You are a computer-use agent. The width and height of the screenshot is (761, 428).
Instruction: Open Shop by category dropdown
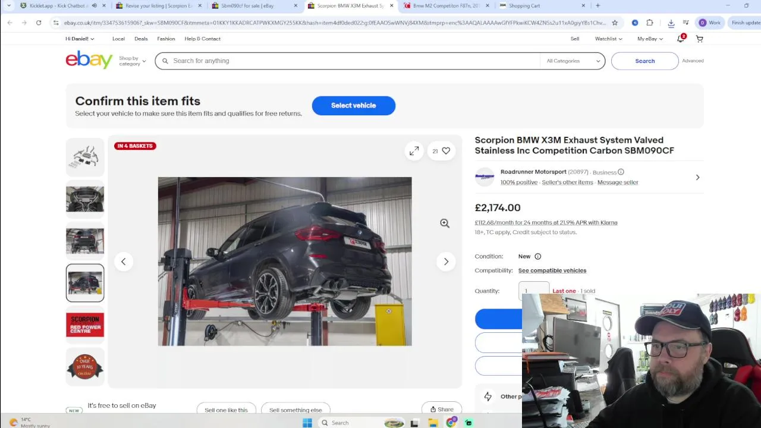pyautogui.click(x=132, y=61)
